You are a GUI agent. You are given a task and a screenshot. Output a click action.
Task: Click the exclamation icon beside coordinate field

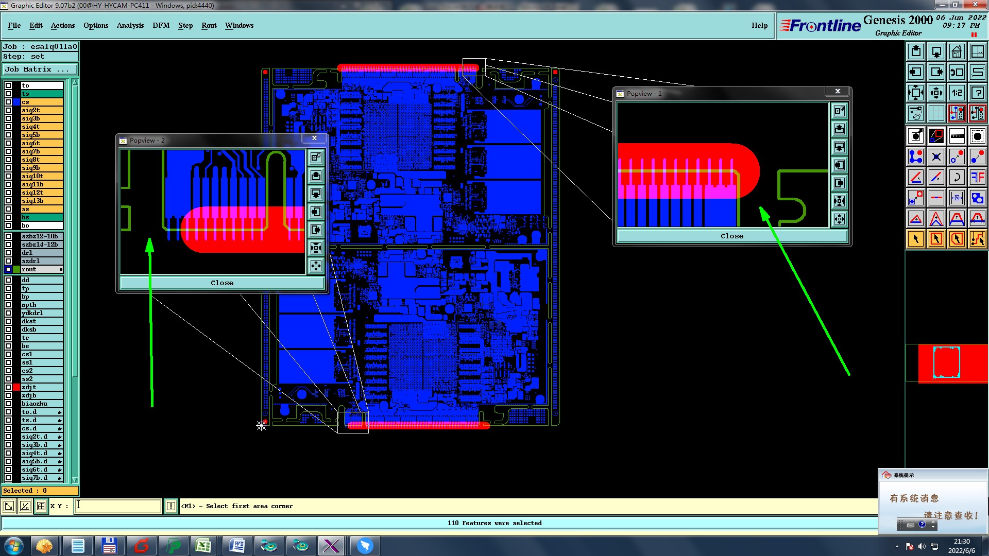(171, 506)
